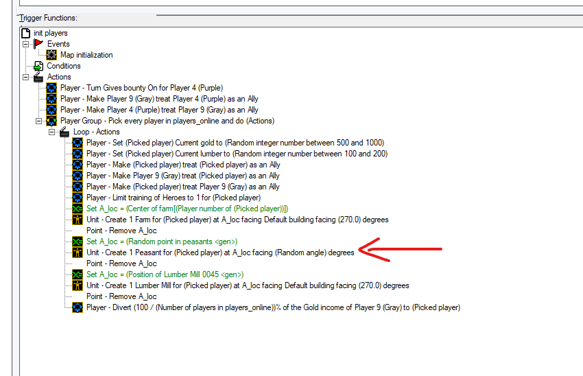
Task: Click icon of Make Player 9 treat (Picked player) action
Action: point(78,176)
